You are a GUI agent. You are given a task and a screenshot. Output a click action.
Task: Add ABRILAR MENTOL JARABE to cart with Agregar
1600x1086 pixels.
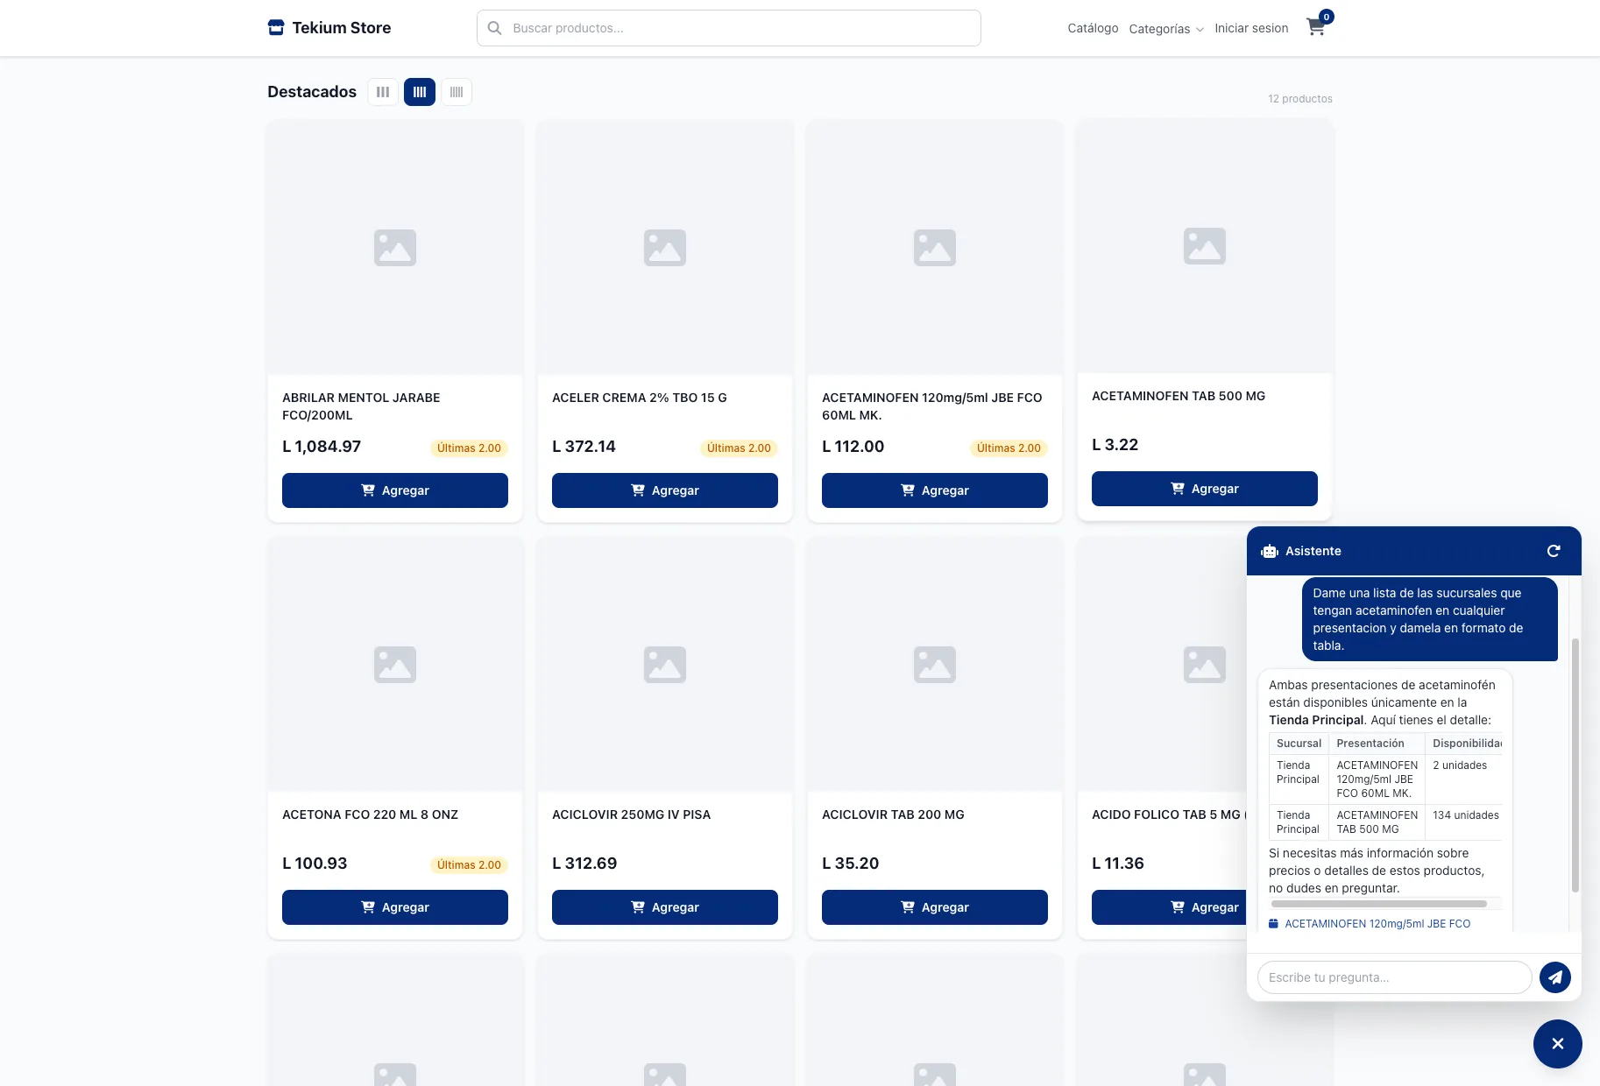tap(395, 490)
